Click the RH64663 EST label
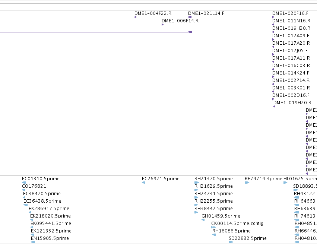 coord(306,201)
